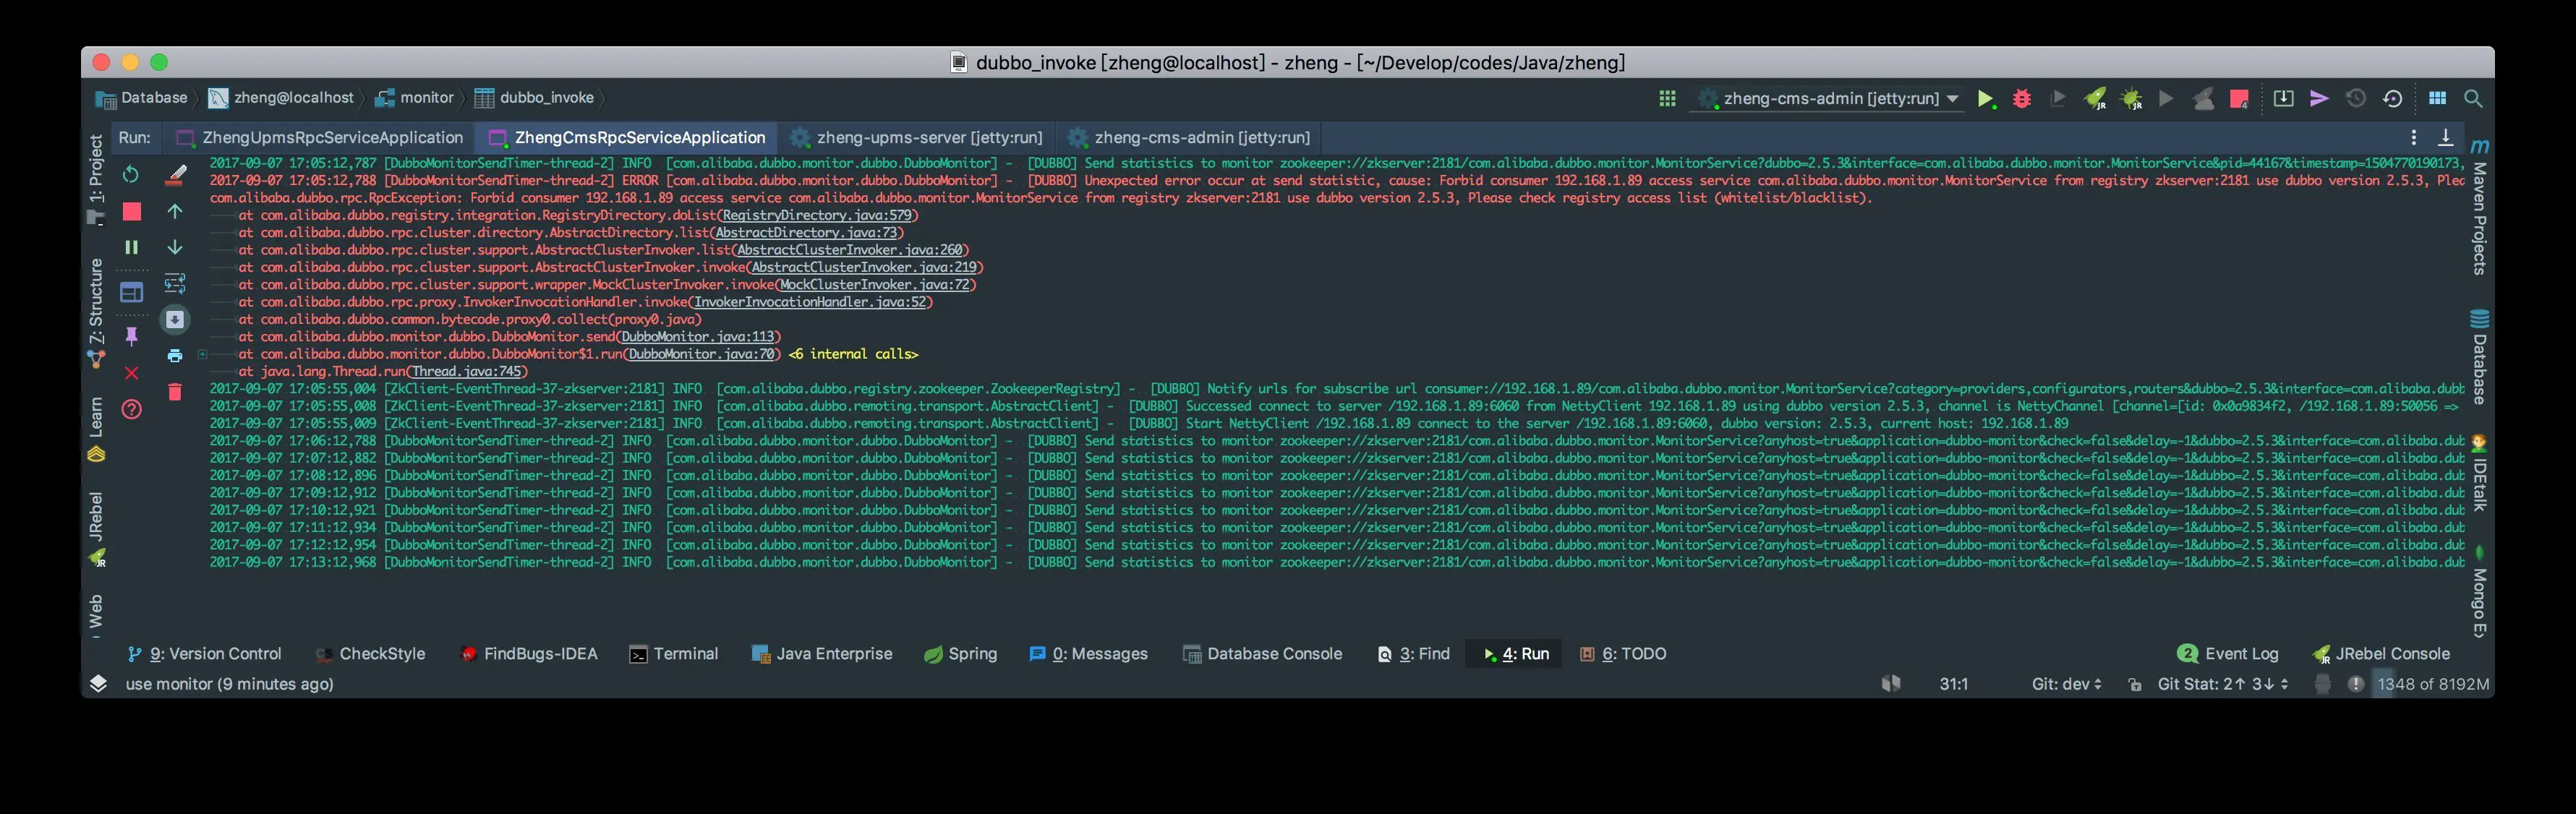The width and height of the screenshot is (2576, 814).
Task: Click the Stop all red square toolbar icon
Action: [x=2239, y=99]
